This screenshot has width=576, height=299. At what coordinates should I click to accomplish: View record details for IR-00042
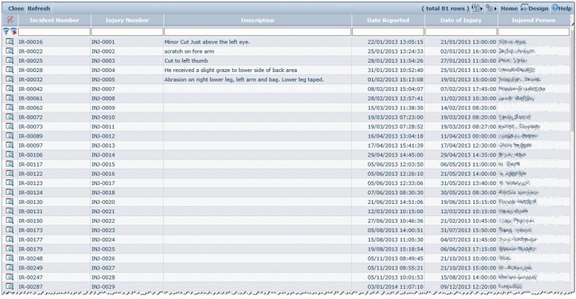click(9, 89)
